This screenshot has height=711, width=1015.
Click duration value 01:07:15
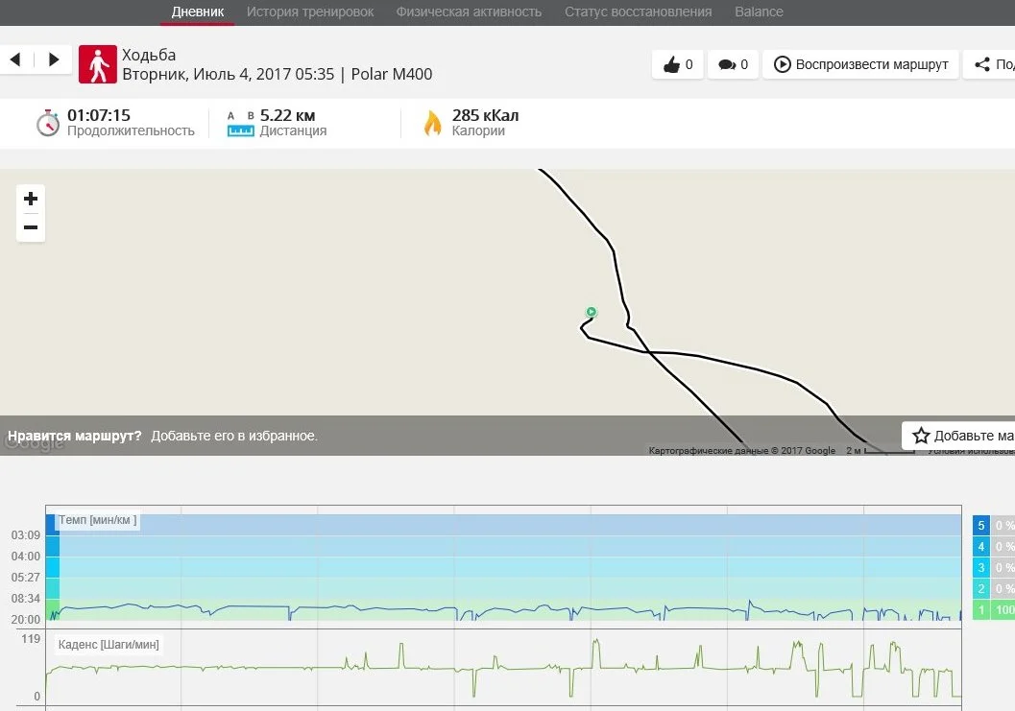(98, 115)
